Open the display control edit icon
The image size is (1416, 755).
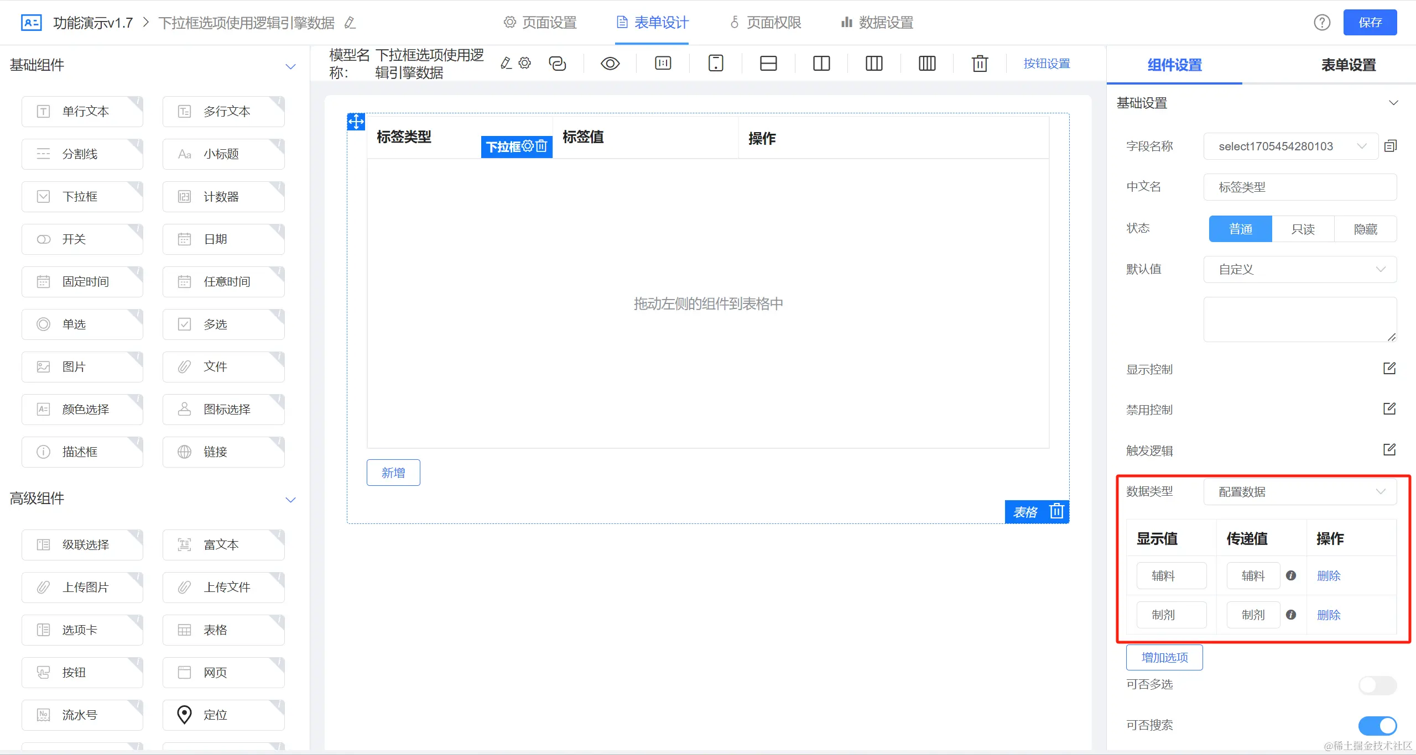[x=1389, y=369]
